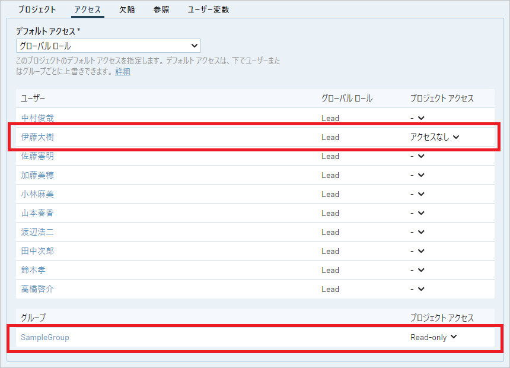Open the デフォルト アクセス dropdown
The height and width of the screenshot is (368, 510).
108,46
